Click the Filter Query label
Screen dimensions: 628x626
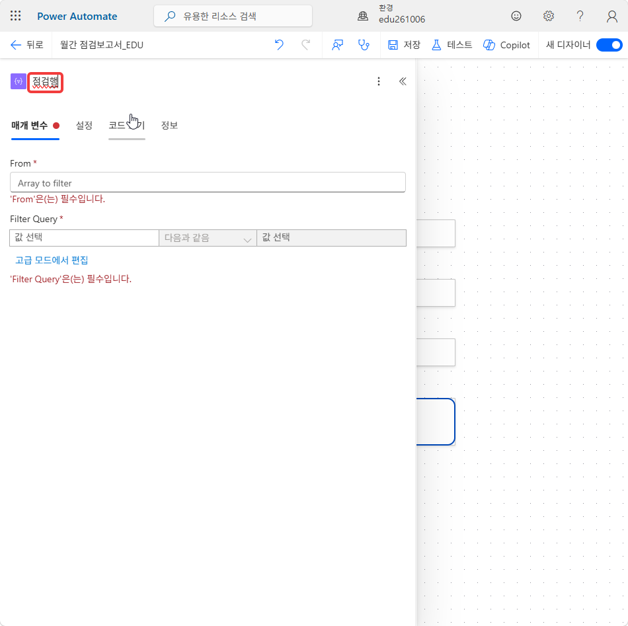pos(34,219)
